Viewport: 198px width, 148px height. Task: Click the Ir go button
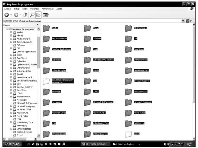[189, 21]
